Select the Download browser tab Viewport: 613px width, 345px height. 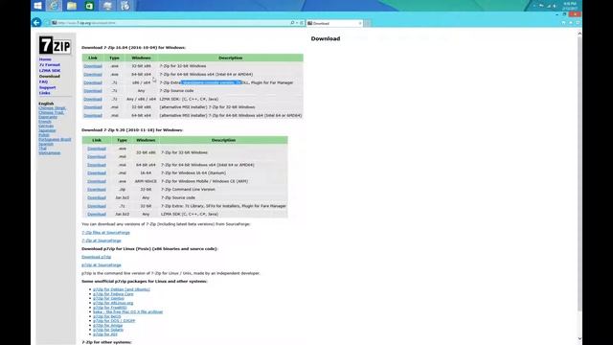click(334, 23)
